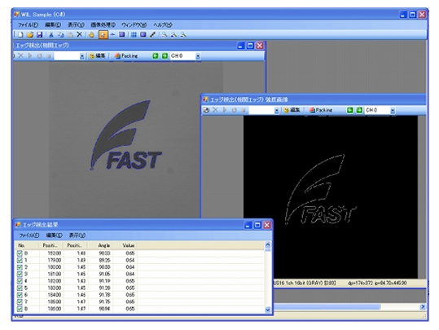
Task: Click right green arrow in intensity image window
Action: point(359,110)
